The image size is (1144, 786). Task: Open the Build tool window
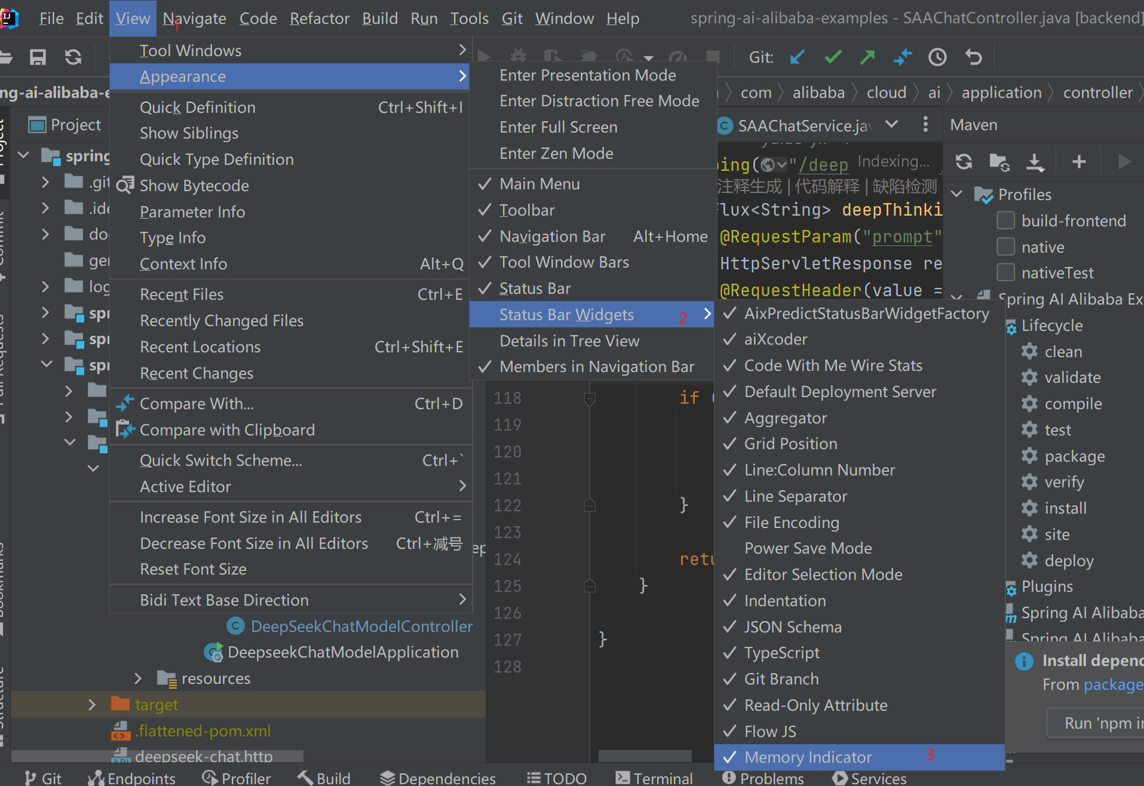tap(324, 778)
